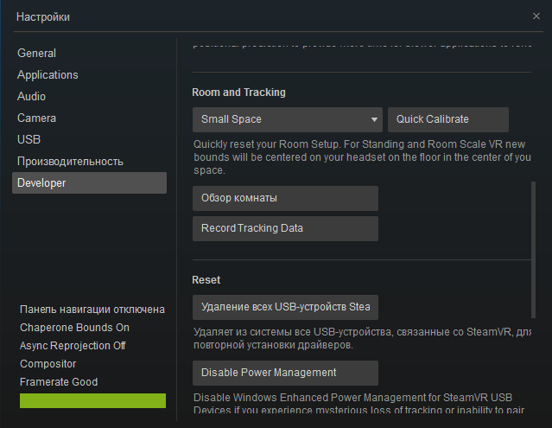The width and height of the screenshot is (552, 428).
Task: Click Удаление всех USB-устройств button
Action: 285,308
